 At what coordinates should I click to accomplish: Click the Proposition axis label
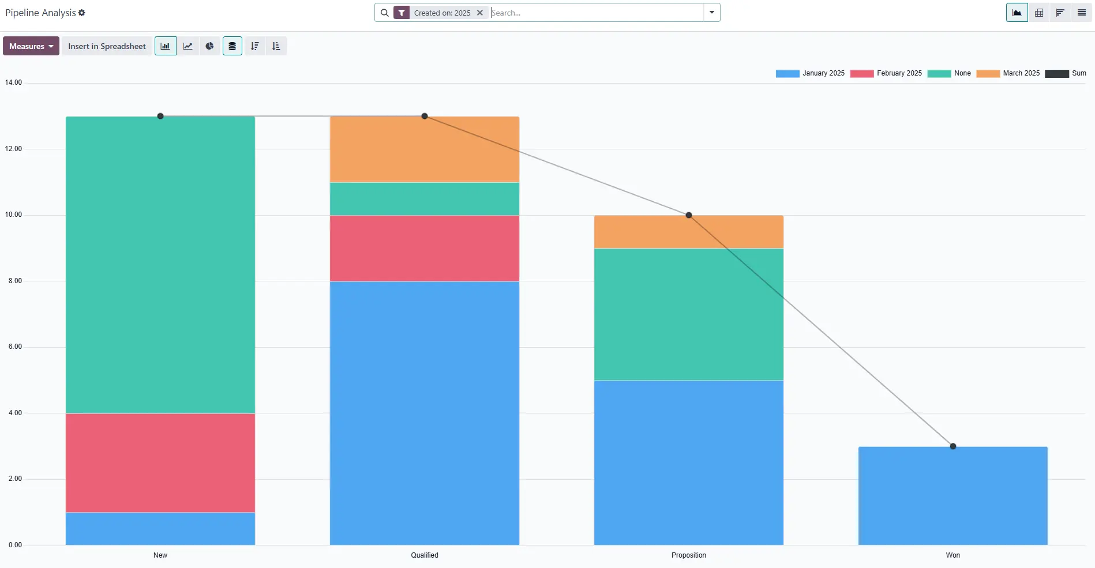(x=689, y=555)
